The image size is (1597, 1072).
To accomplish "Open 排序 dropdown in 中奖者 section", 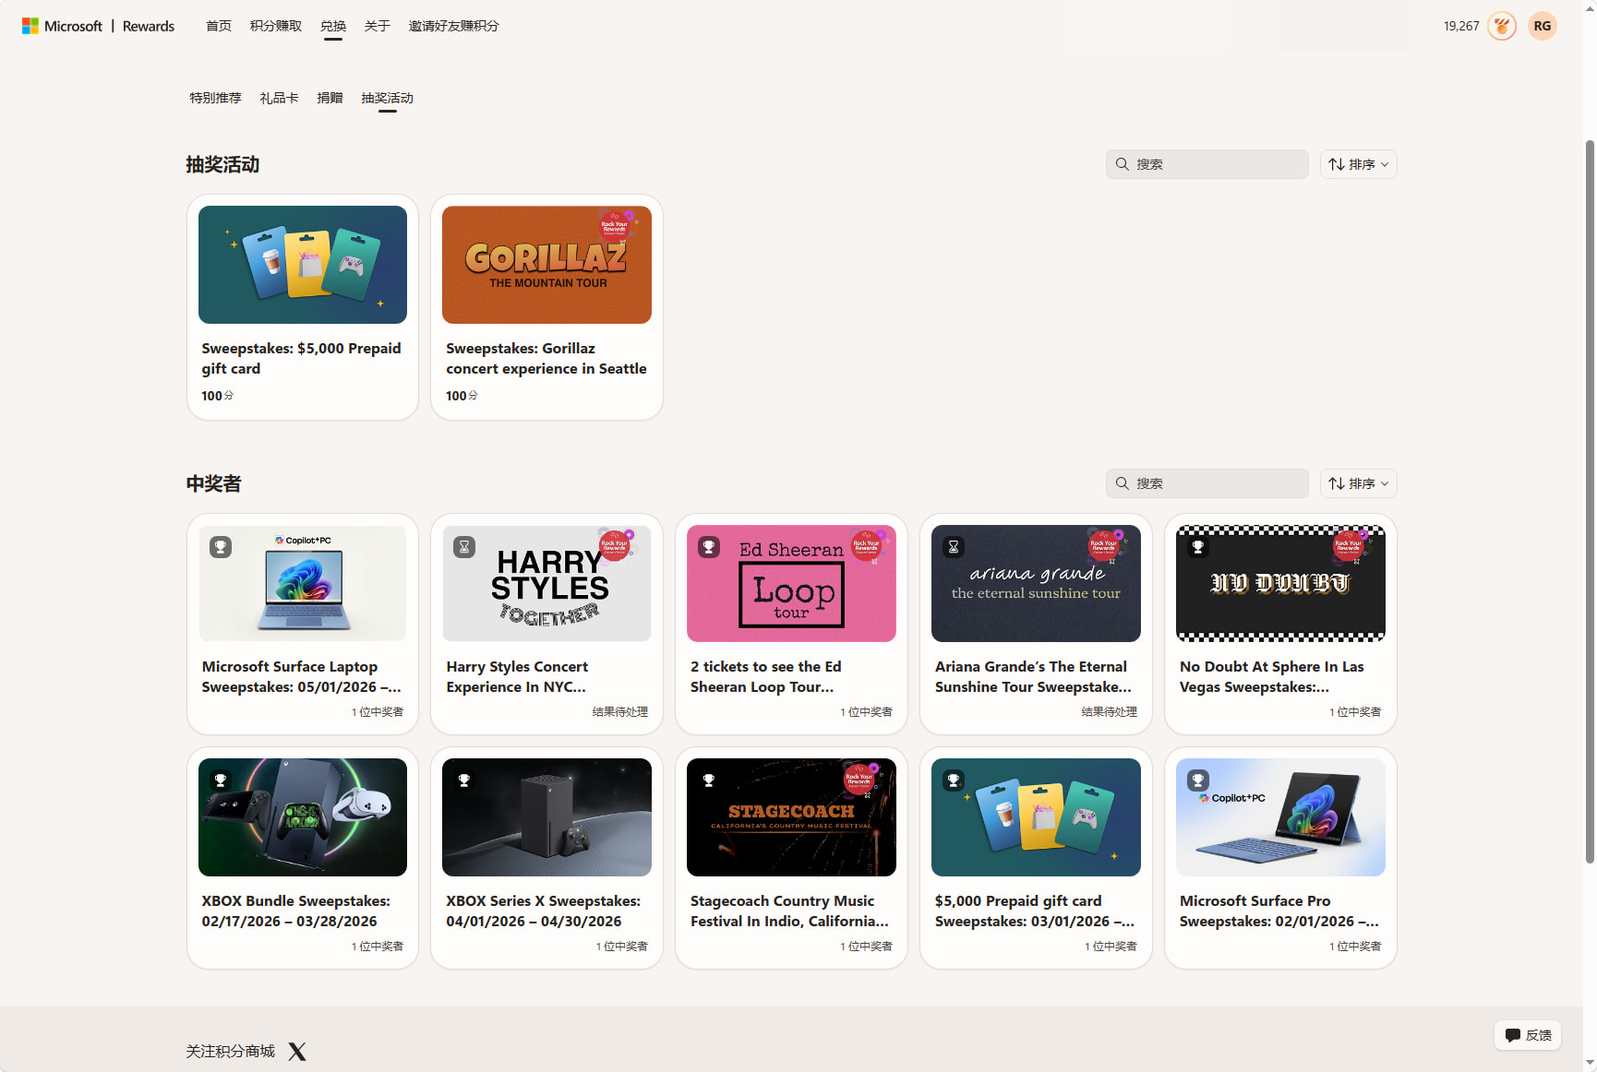I will (x=1358, y=483).
